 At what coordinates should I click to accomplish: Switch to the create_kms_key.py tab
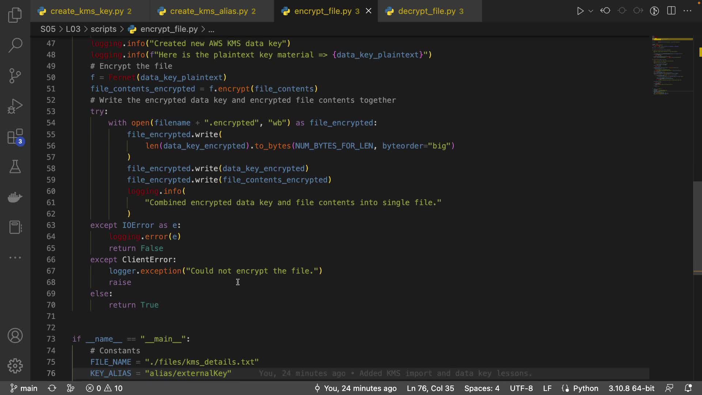[x=87, y=11]
